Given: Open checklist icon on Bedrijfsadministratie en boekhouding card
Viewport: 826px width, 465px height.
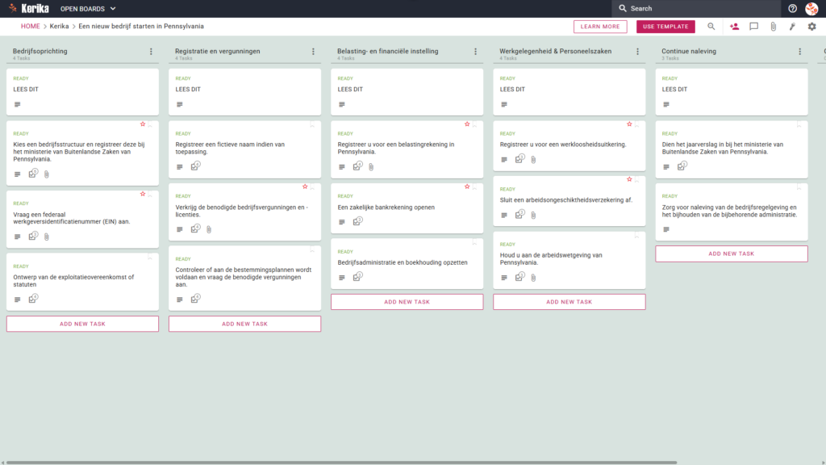Looking at the screenshot, I should click(x=357, y=276).
